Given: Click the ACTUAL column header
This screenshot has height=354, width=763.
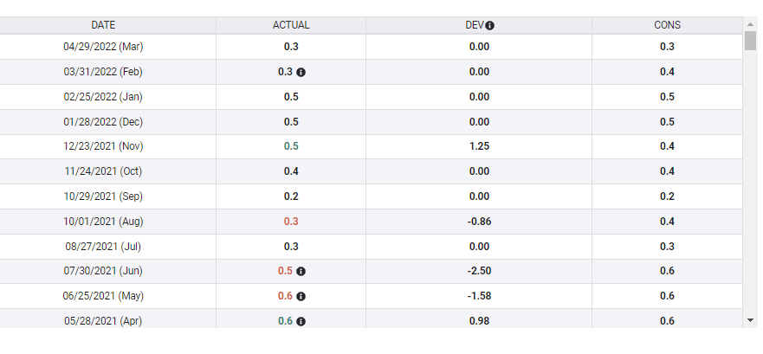Looking at the screenshot, I should [x=290, y=26].
